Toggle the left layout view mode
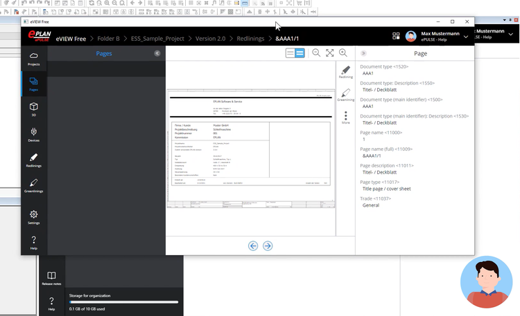The height and width of the screenshot is (316, 520). pyautogui.click(x=291, y=53)
